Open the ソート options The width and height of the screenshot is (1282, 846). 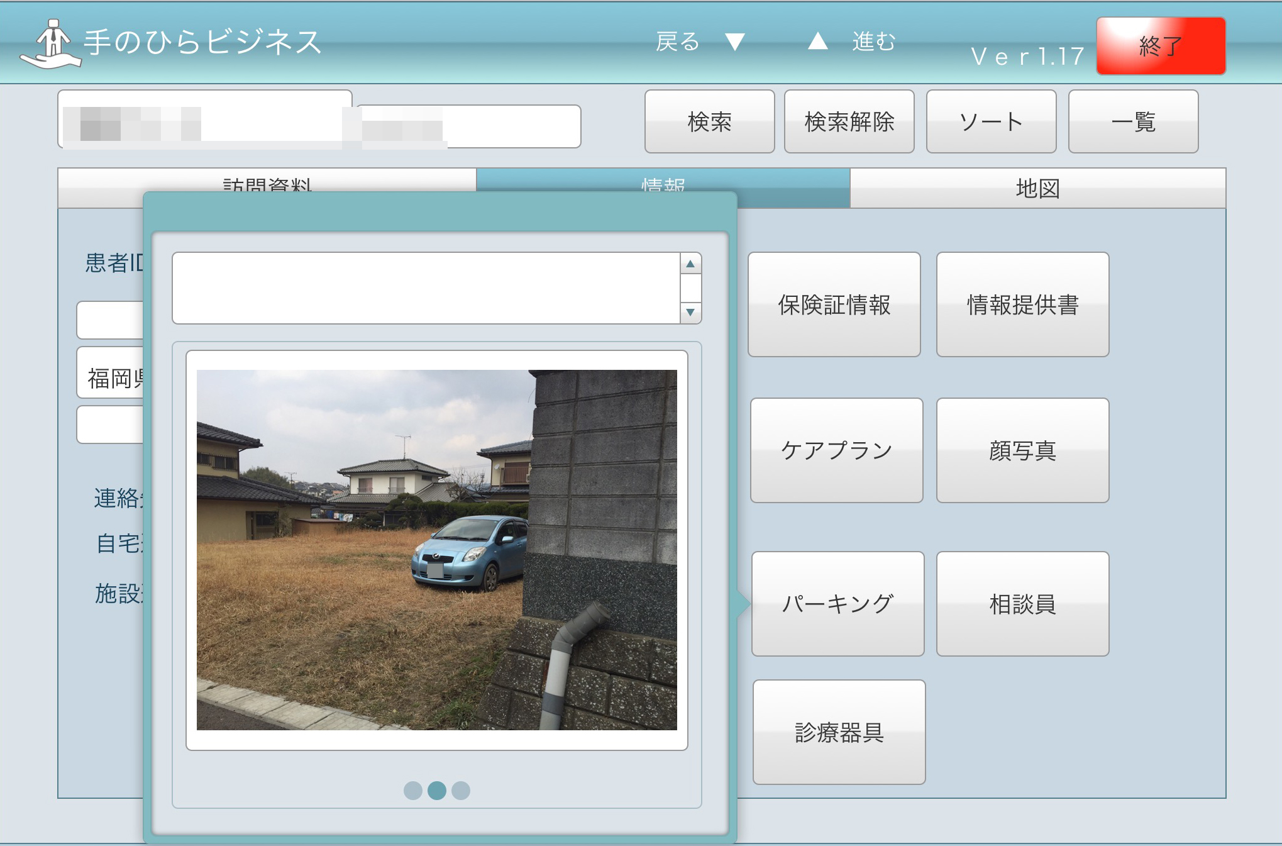[x=991, y=121]
